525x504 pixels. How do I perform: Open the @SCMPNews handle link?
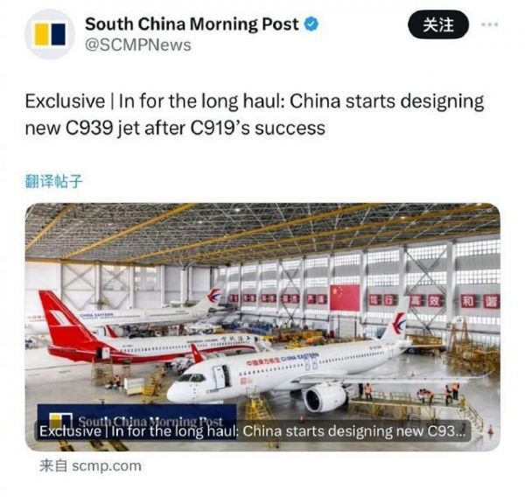pyautogui.click(x=138, y=45)
